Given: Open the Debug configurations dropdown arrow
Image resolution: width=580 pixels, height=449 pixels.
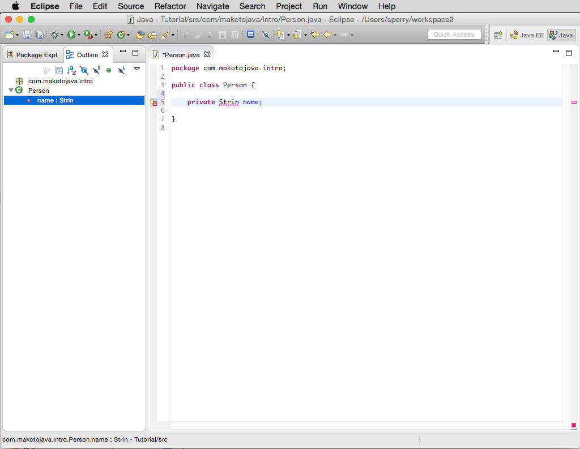Looking at the screenshot, I should [x=62, y=35].
